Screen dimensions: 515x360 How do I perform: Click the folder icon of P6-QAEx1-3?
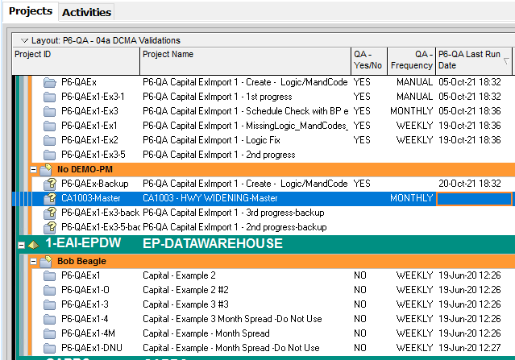point(50,304)
